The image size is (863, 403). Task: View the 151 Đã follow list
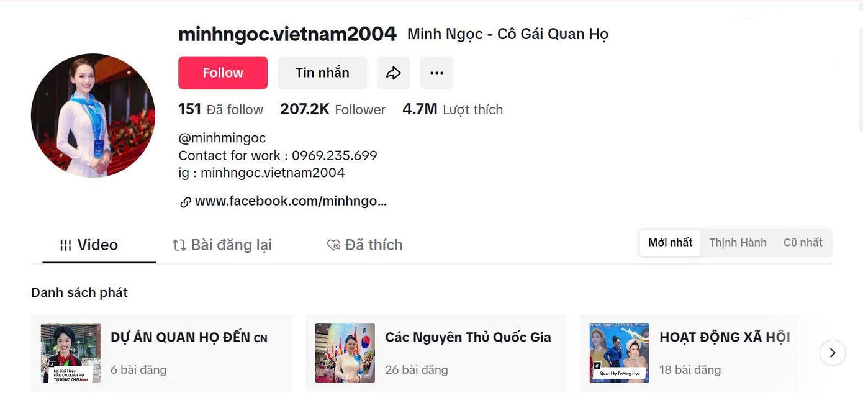[220, 110]
